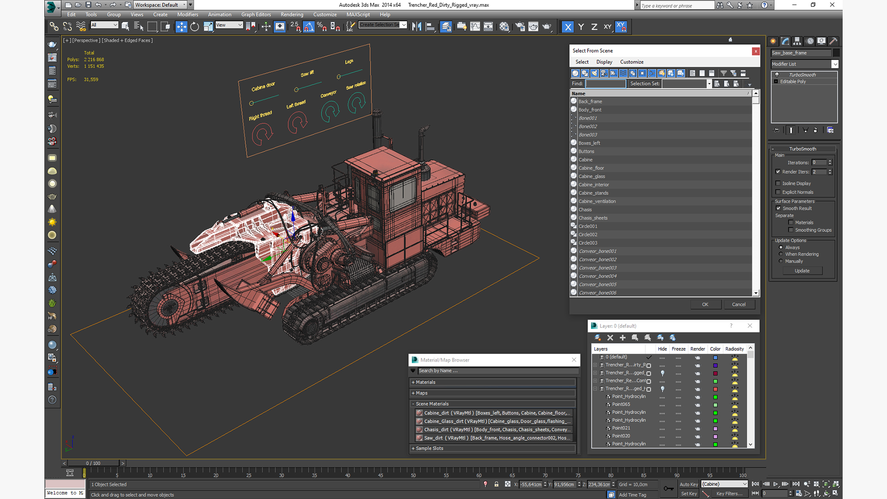Select When Rendering update option
This screenshot has height=499, width=887.
[781, 254]
